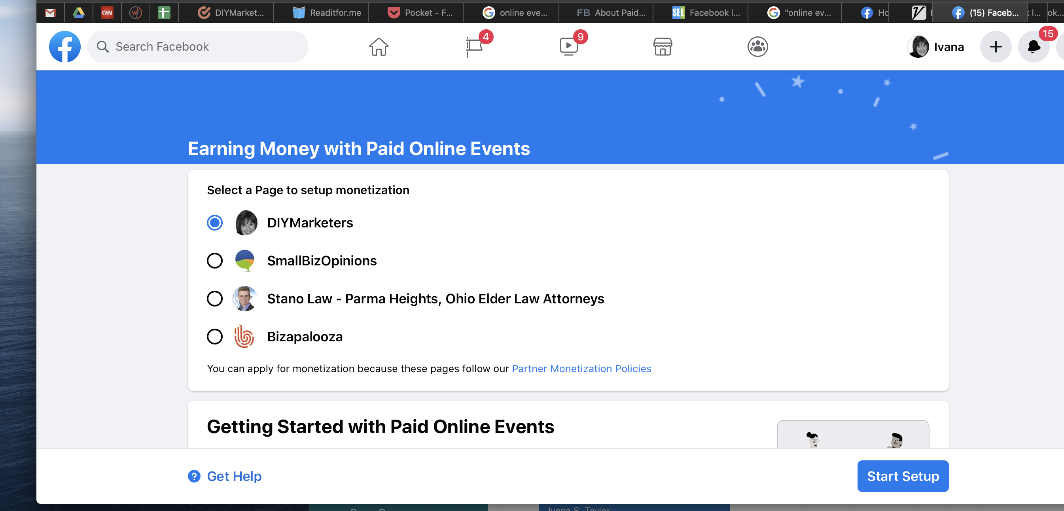
Task: Open Pages flag icon with 4 notifications
Action: tap(474, 47)
